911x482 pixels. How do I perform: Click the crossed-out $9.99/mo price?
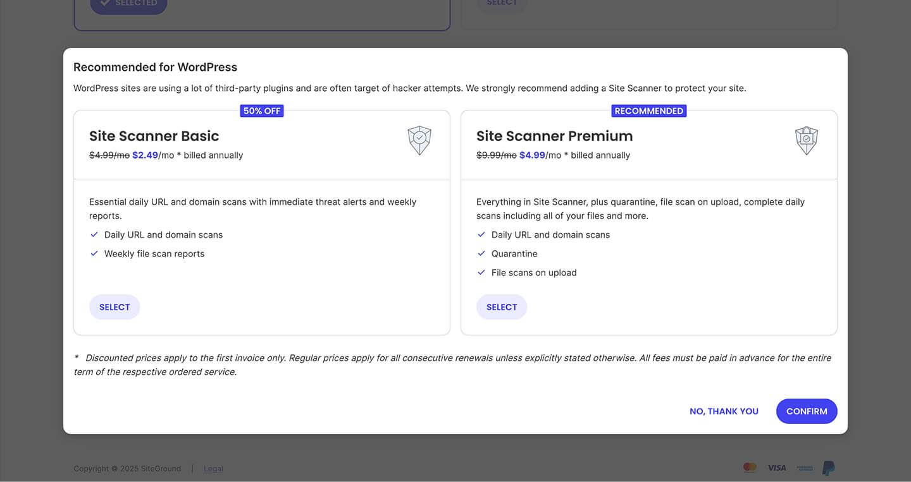(x=497, y=155)
